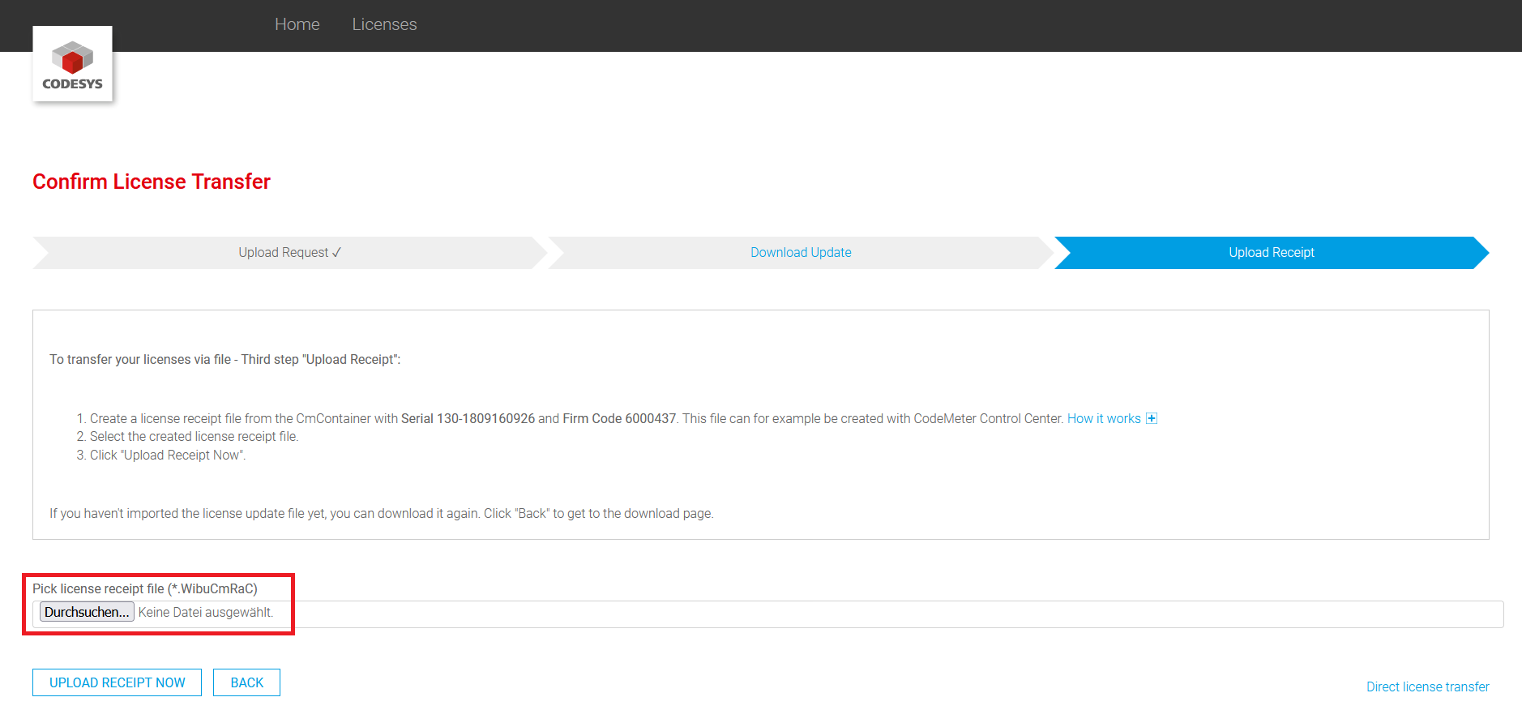Open the "How it works" link
The width and height of the screenshot is (1522, 710).
pos(1103,419)
